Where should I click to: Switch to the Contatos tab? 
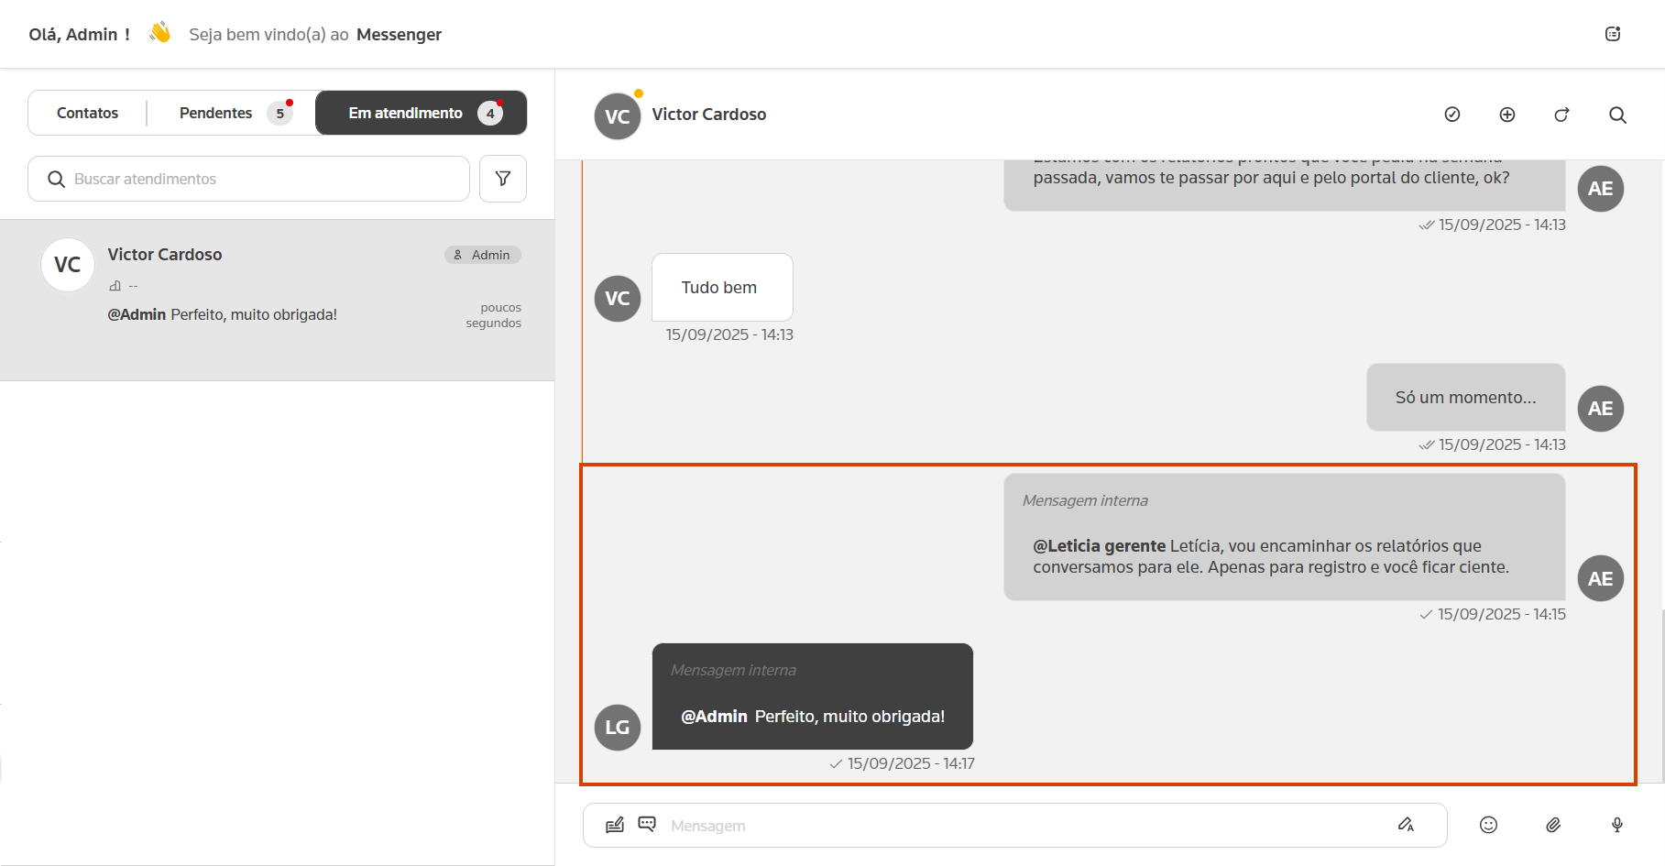point(87,113)
